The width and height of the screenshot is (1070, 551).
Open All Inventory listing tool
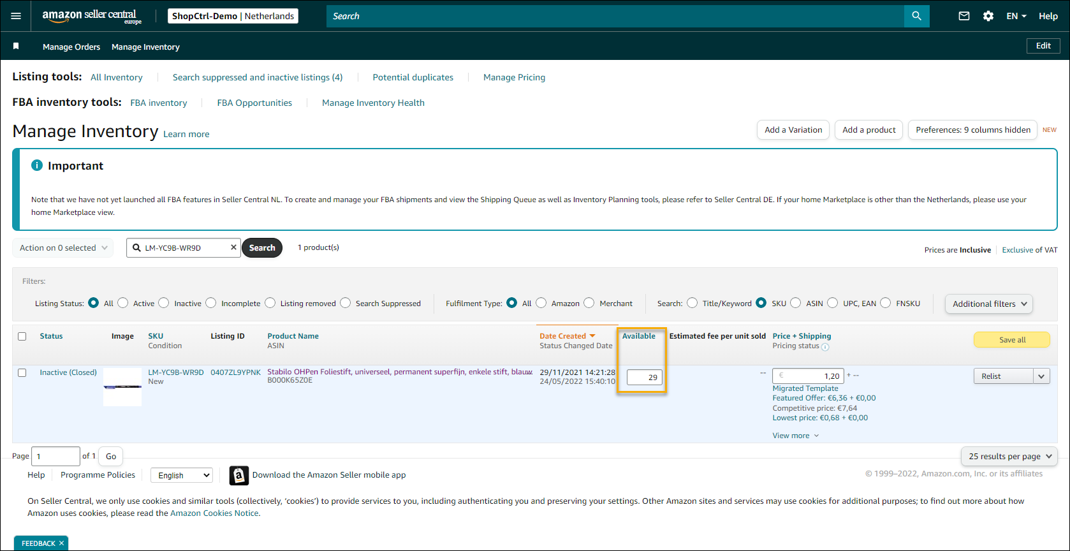coord(117,77)
